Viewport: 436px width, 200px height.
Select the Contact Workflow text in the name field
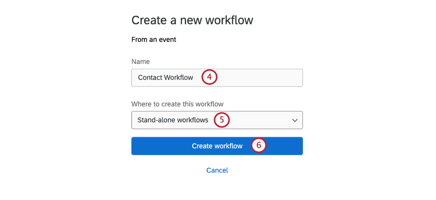pyautogui.click(x=165, y=77)
